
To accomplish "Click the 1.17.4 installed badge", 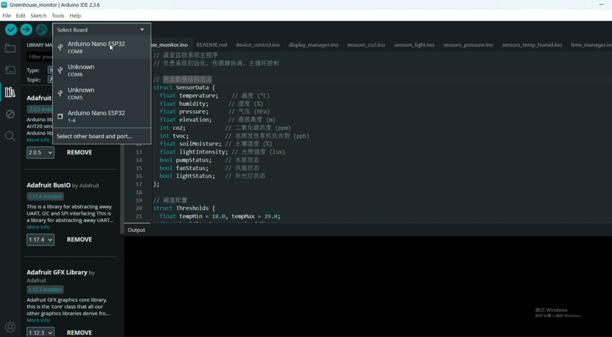I will 45,196.
